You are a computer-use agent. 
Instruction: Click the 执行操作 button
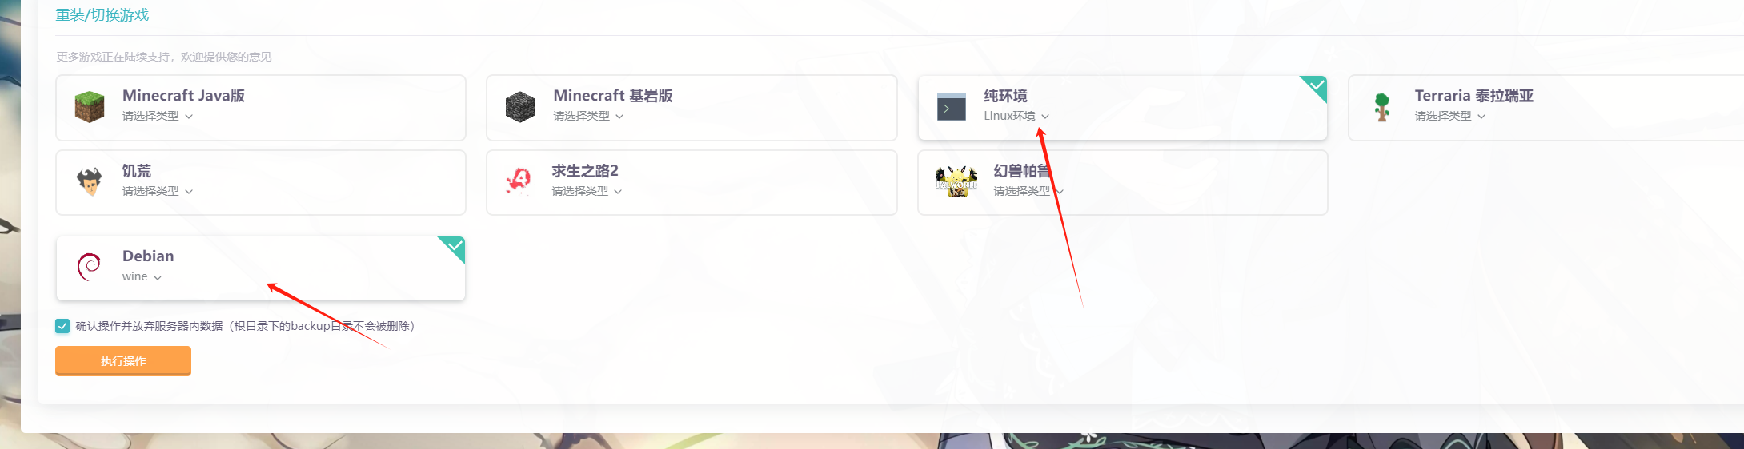click(x=123, y=361)
